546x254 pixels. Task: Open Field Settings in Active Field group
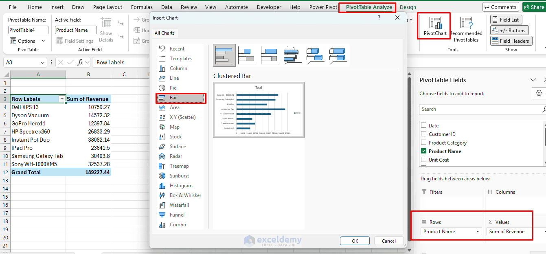[75, 41]
